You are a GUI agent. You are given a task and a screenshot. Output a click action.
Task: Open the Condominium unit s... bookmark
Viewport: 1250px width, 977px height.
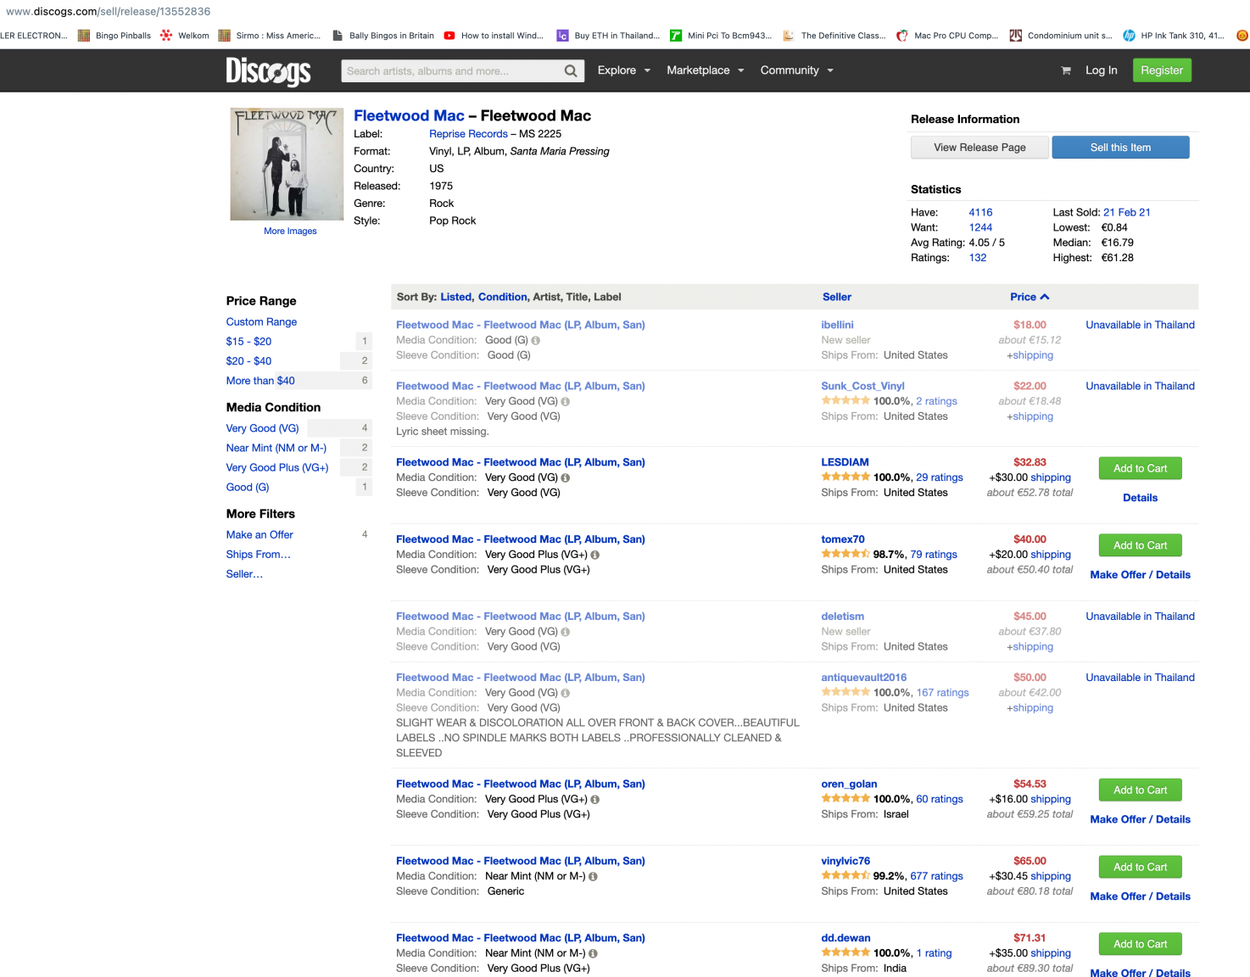pyautogui.click(x=1061, y=36)
